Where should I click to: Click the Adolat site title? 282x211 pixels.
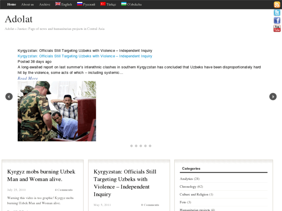click(x=19, y=19)
